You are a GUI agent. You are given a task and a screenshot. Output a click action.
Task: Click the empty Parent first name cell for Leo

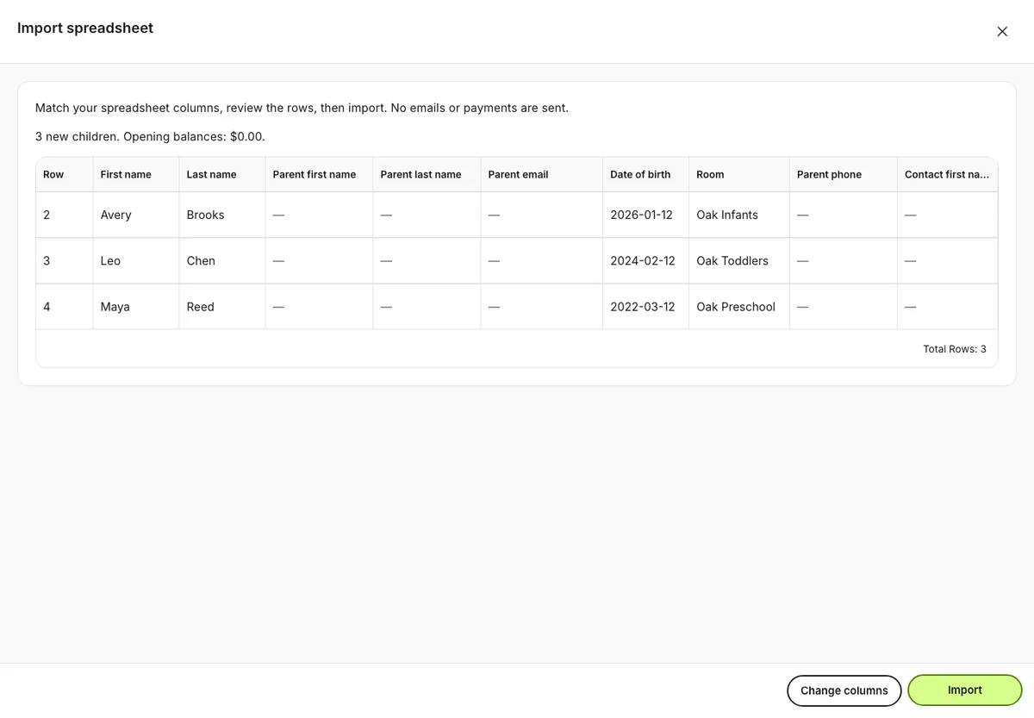point(319,260)
